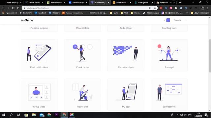This screenshot has height=118, width=211.
Task: Expand the Разное bookmarks folder
Action: tap(136, 13)
